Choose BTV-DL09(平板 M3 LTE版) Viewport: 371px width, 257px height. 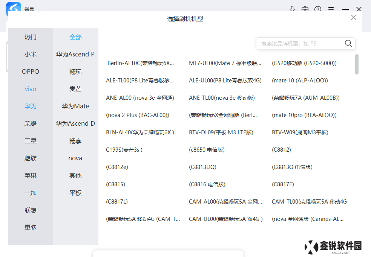coord(221,132)
